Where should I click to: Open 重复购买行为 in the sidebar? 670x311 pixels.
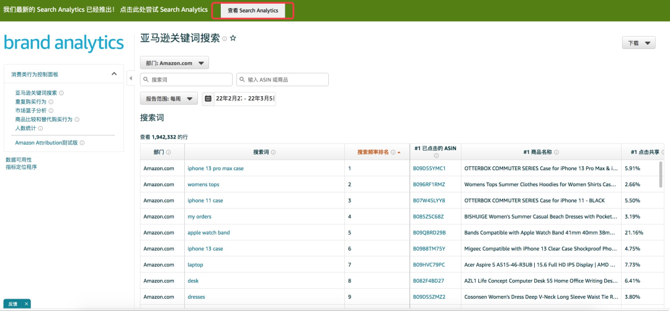[x=31, y=102]
